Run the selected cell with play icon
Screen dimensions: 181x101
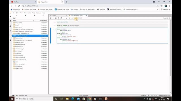(x=64, y=18)
